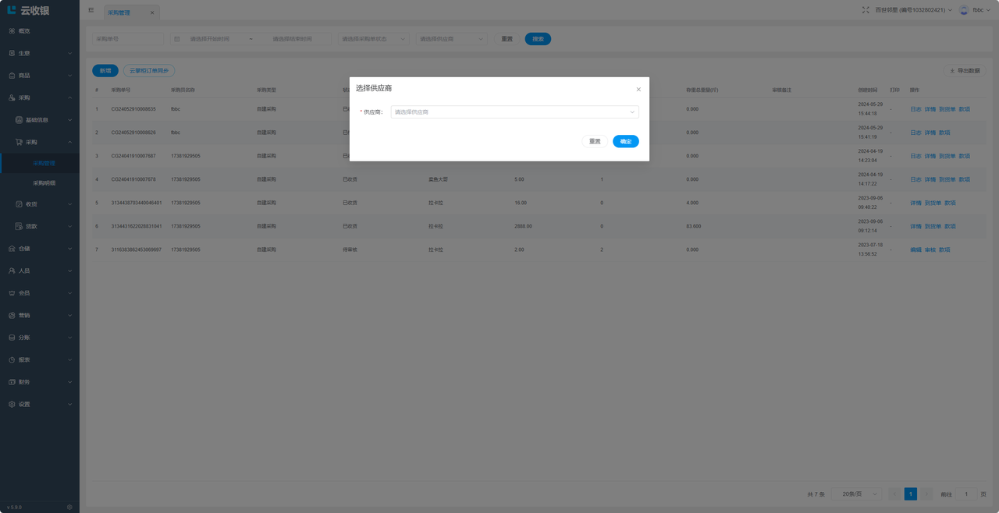The width and height of the screenshot is (999, 513).
Task: Click the 报表 reports icon in sidebar
Action: [12, 360]
